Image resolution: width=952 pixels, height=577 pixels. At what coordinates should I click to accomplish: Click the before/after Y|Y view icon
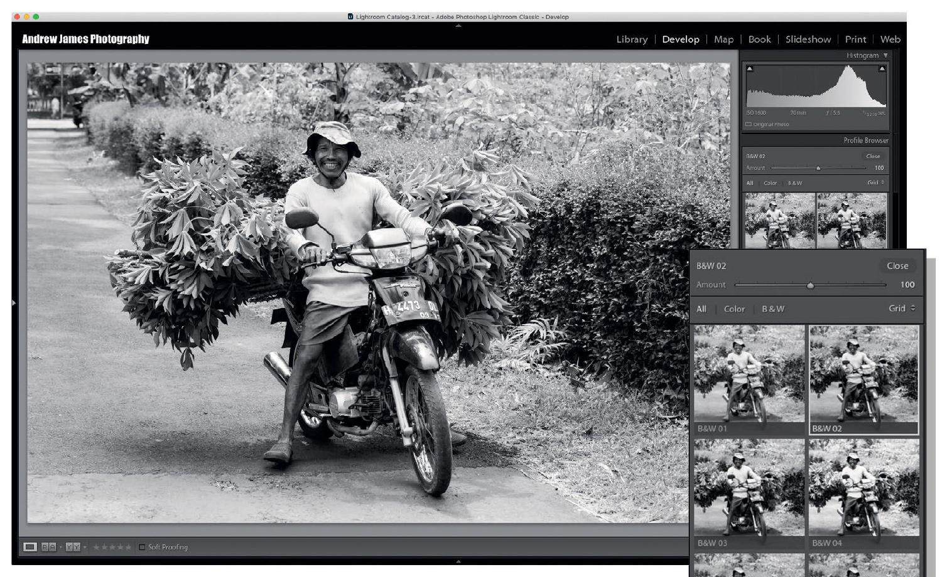(x=73, y=547)
